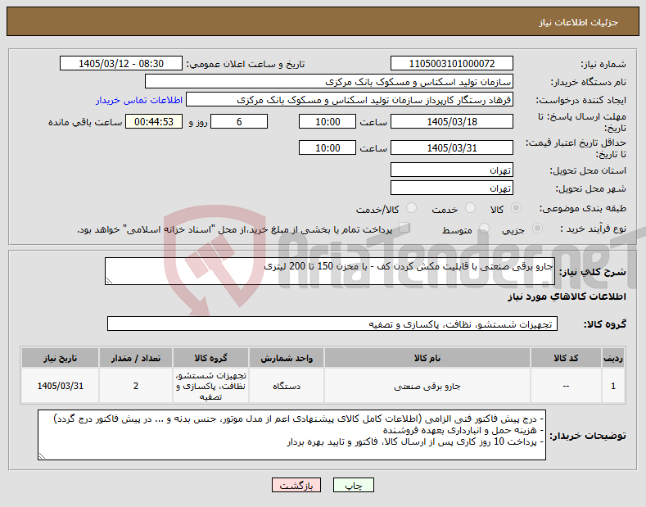
Task: Click the announcement date field 1405/03/12 - 08:30
Action: tap(121, 64)
